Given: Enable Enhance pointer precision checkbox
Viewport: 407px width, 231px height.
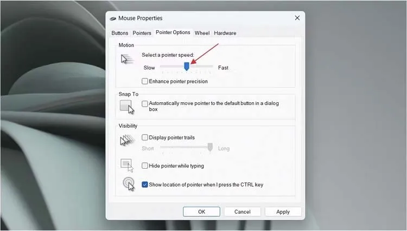Looking at the screenshot, I should coord(145,82).
